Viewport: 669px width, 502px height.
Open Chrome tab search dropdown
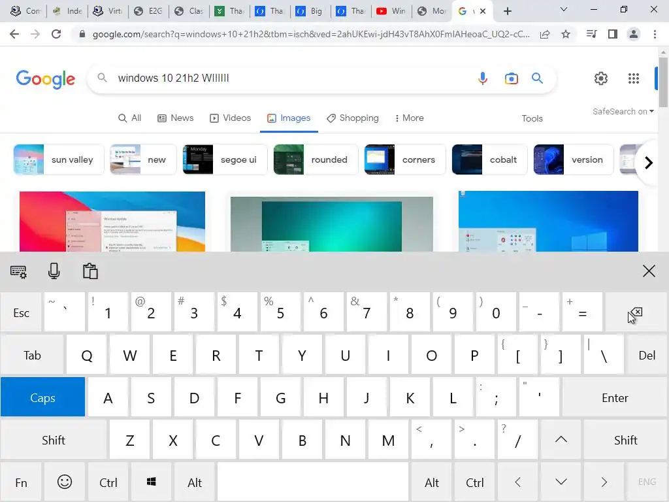[564, 9]
